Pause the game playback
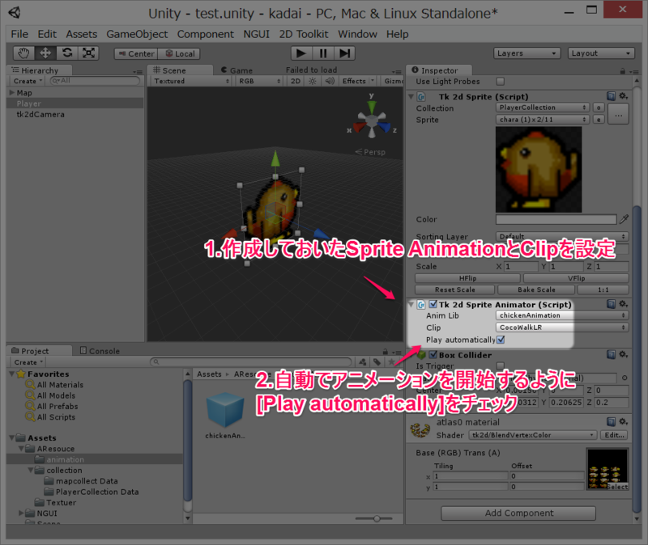The width and height of the screenshot is (648, 545). click(322, 53)
